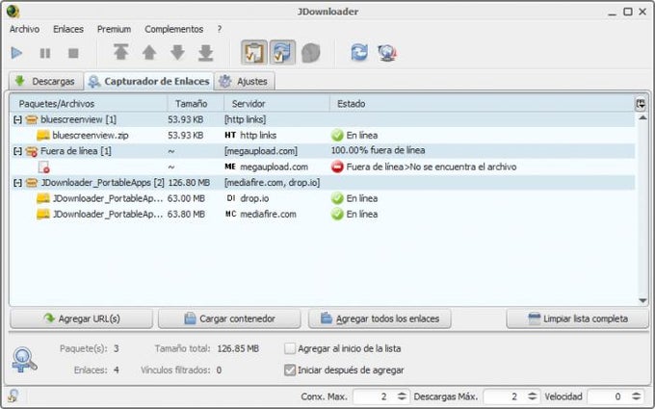Click the status bar icon at bottom left
655x409 pixels.
point(13,396)
